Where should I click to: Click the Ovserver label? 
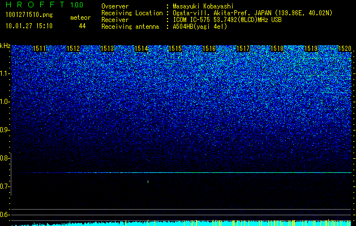115,6
